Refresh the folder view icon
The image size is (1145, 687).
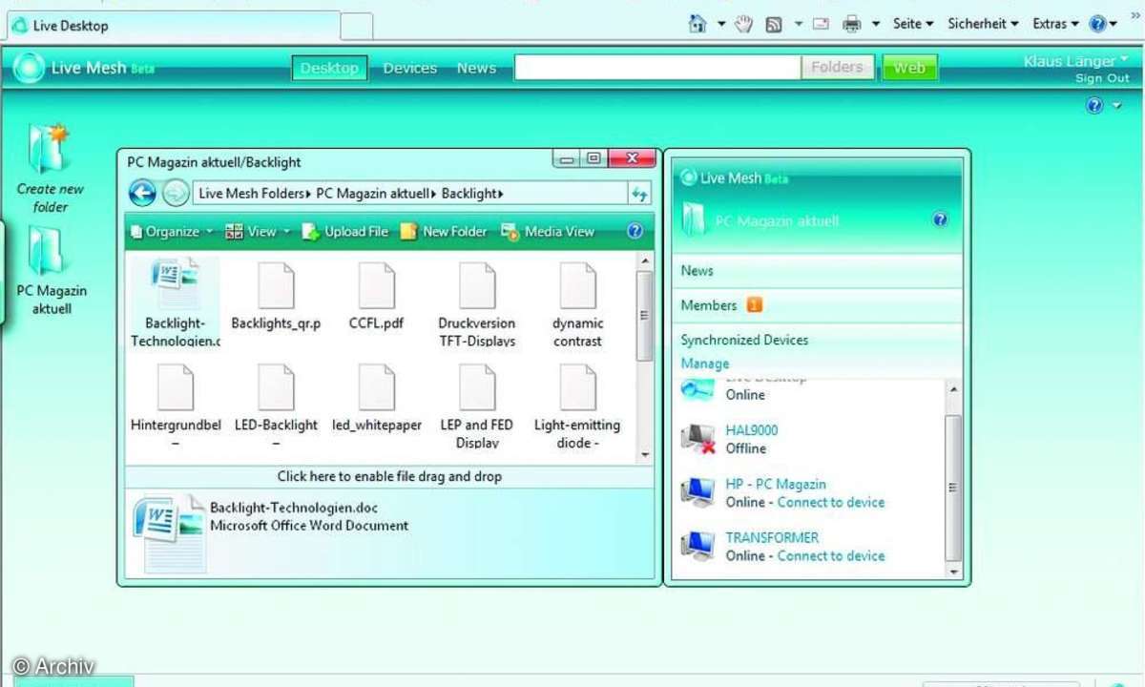[639, 194]
